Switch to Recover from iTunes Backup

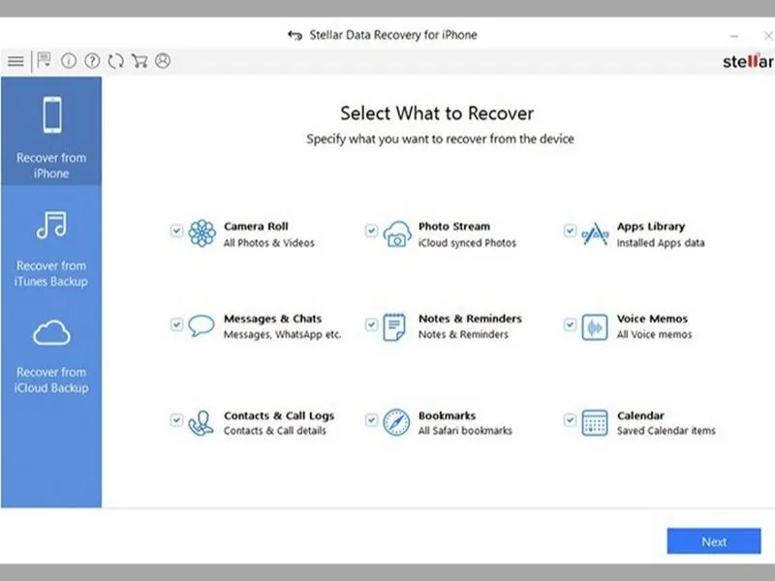(51, 247)
